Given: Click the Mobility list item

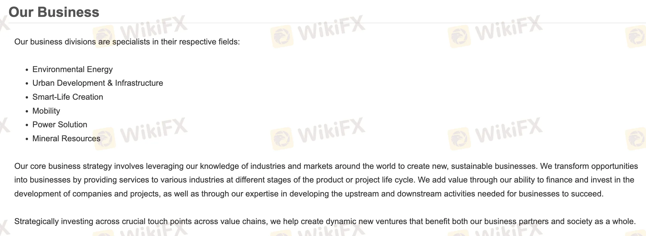Looking at the screenshot, I should [x=46, y=111].
